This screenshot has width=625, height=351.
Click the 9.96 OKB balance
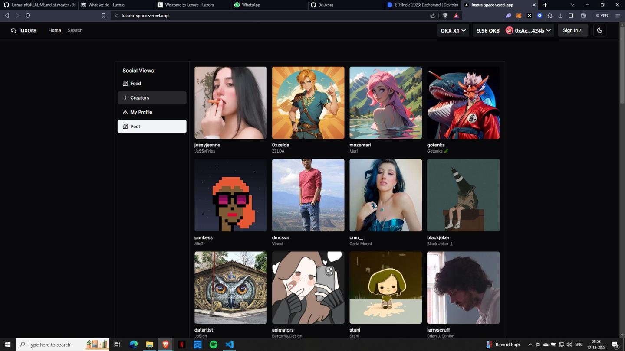click(488, 30)
